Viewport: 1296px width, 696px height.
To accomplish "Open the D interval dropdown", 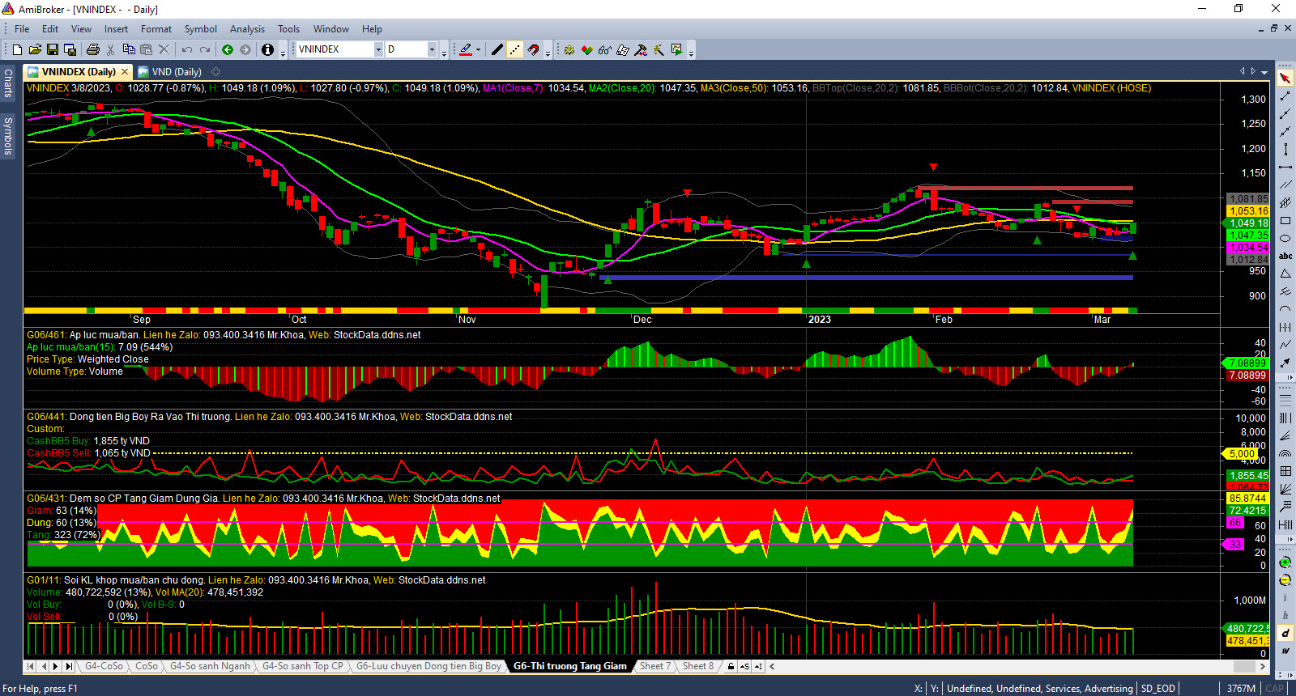I will (432, 49).
